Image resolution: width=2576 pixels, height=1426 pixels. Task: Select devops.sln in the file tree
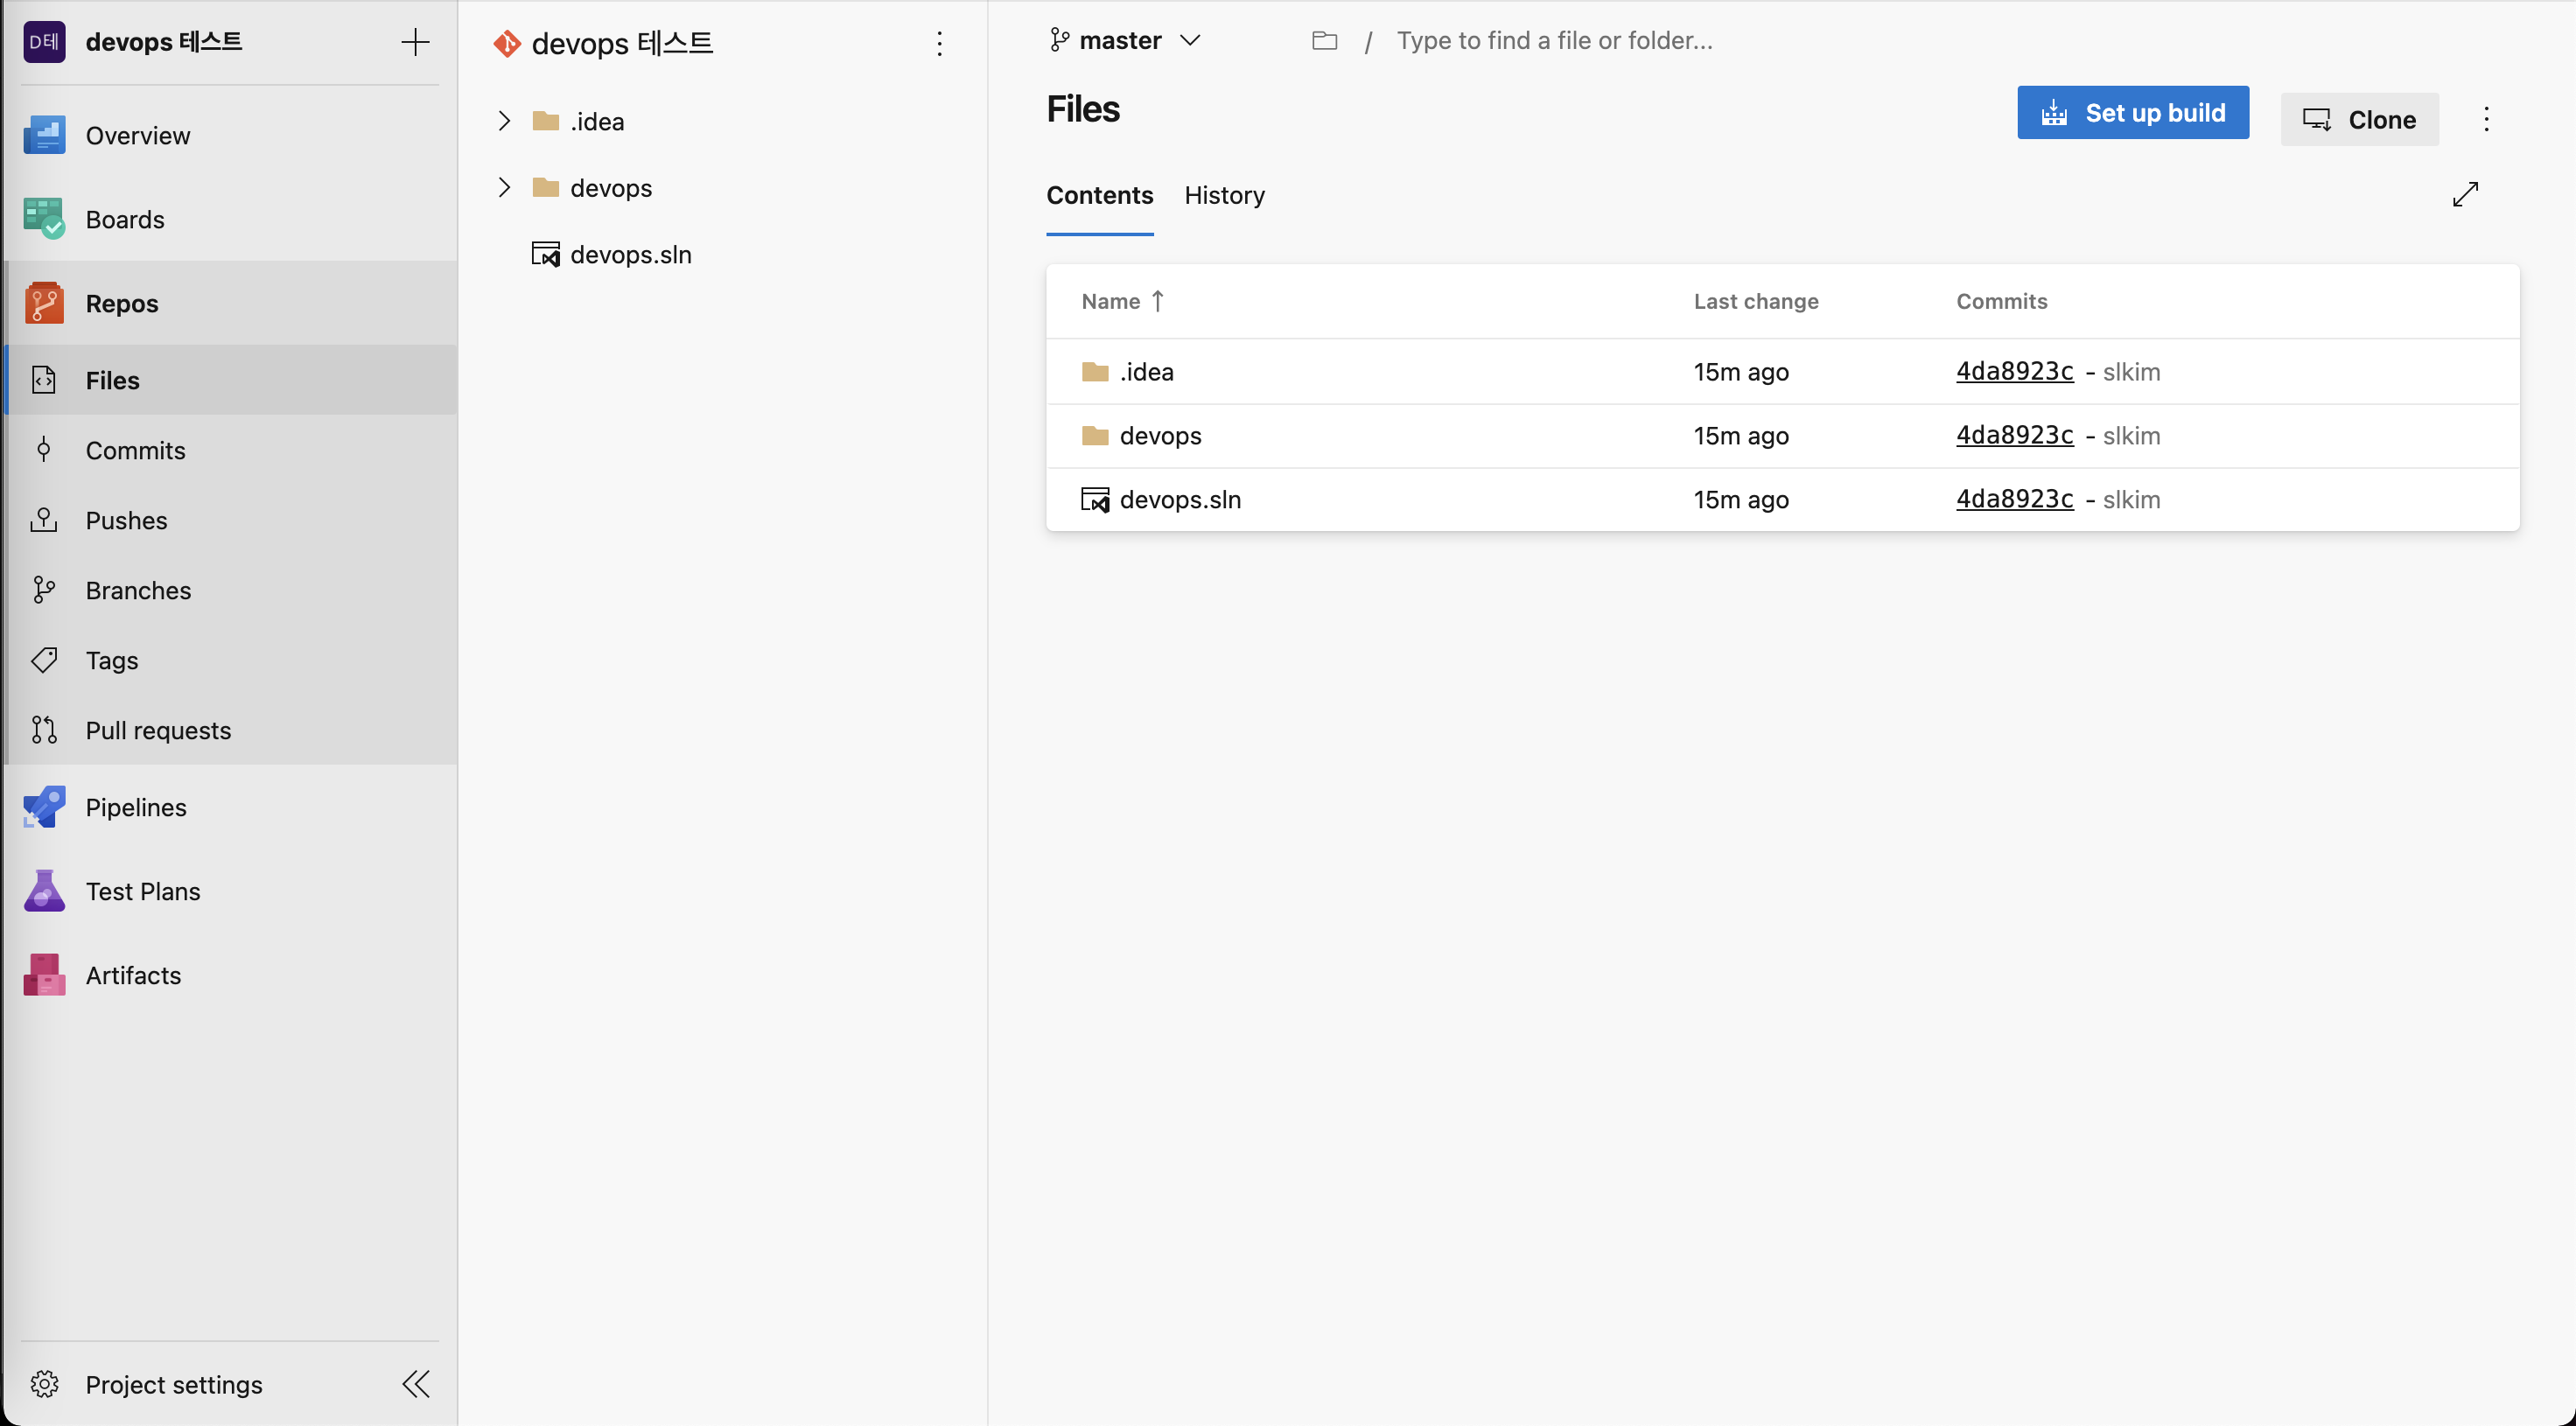click(630, 255)
